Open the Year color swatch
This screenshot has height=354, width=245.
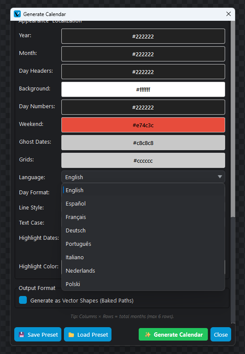tap(143, 36)
